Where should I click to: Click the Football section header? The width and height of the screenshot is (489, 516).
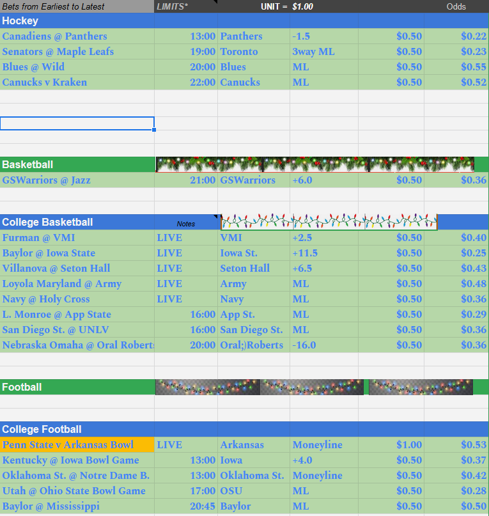point(77,387)
